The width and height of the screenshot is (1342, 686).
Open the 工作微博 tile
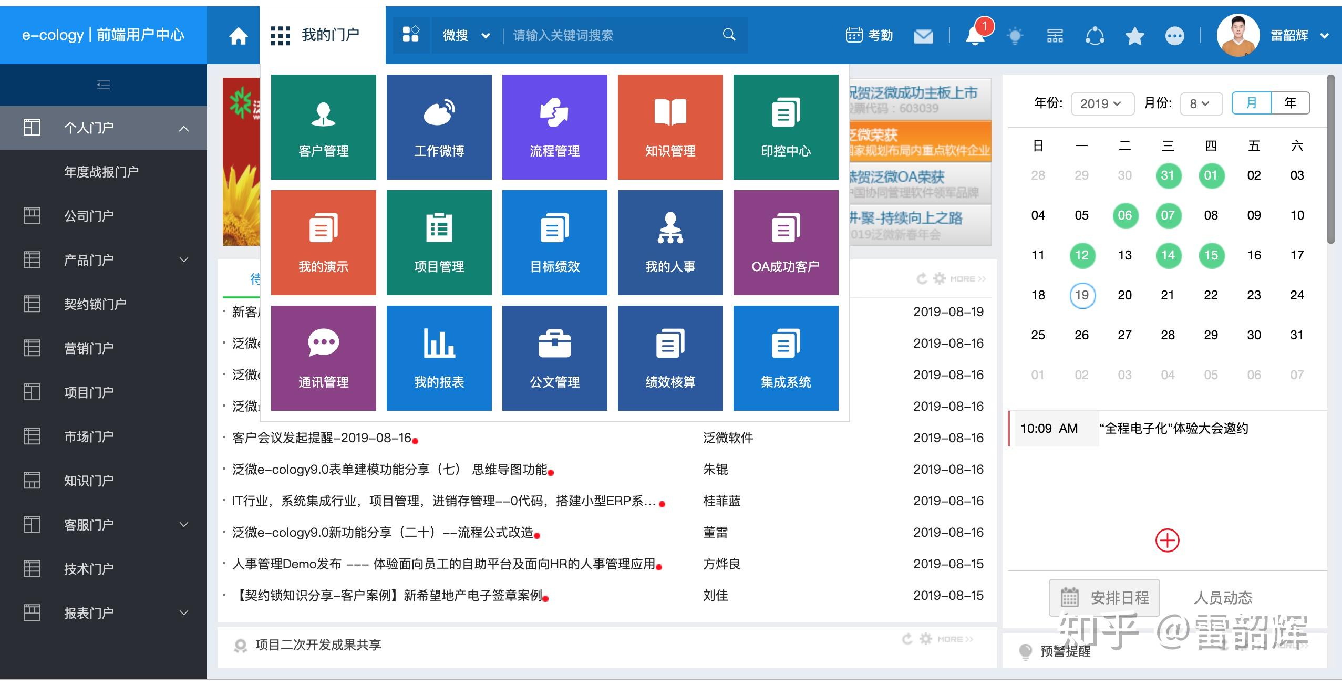[439, 127]
